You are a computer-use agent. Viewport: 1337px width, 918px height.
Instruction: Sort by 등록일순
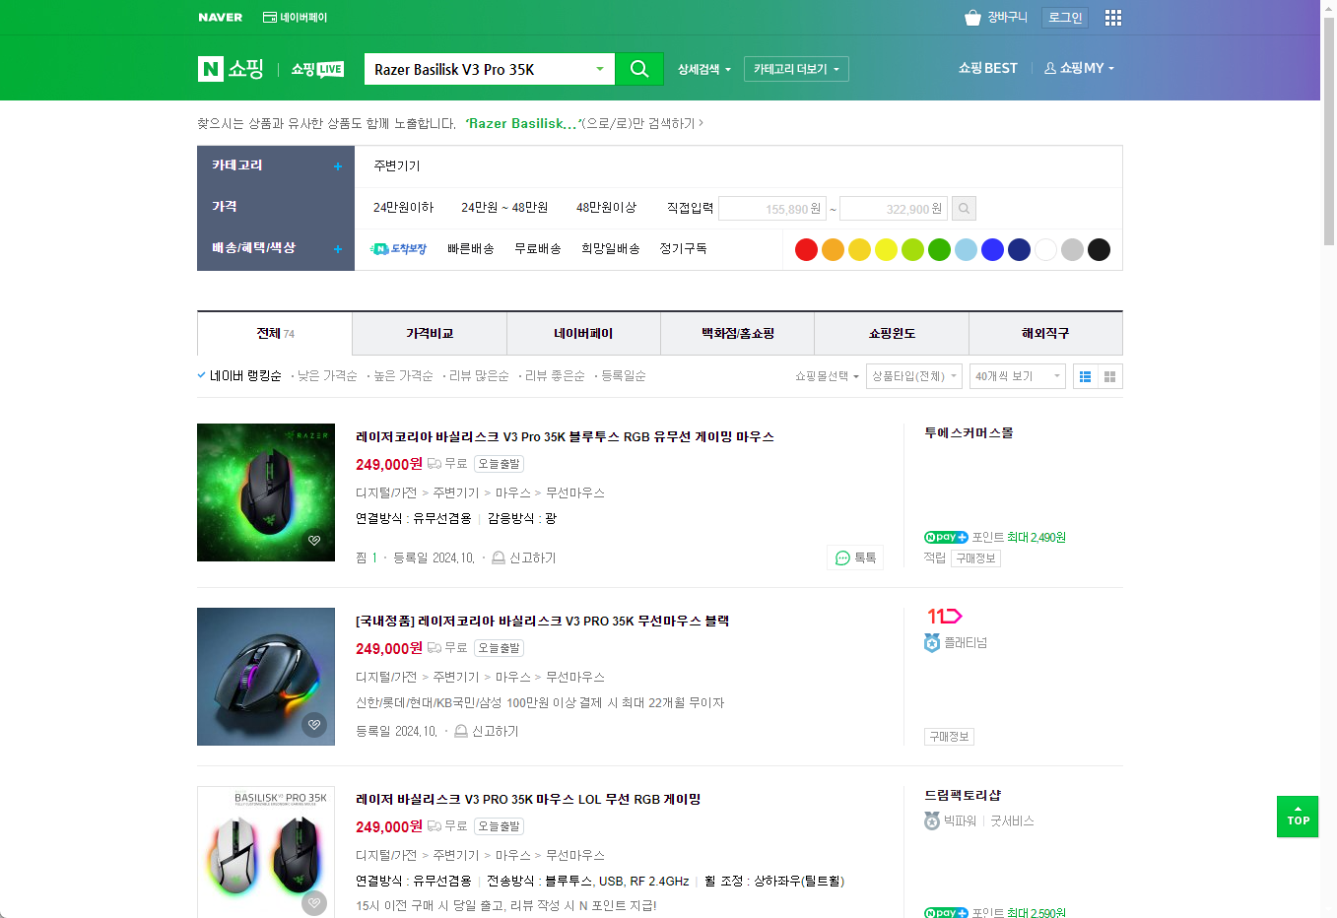click(x=624, y=376)
